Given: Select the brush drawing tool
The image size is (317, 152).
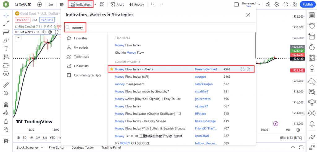Looking at the screenshot, I should click(x=6, y=40).
